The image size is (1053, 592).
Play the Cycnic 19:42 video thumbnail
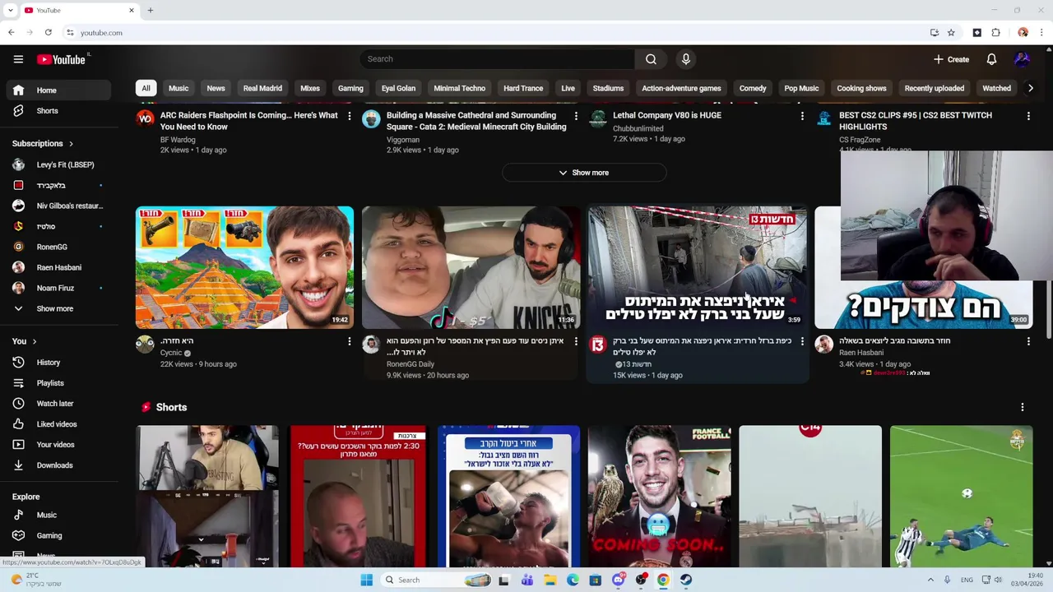click(x=244, y=267)
